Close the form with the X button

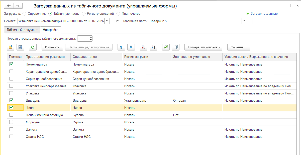click(x=297, y=6)
